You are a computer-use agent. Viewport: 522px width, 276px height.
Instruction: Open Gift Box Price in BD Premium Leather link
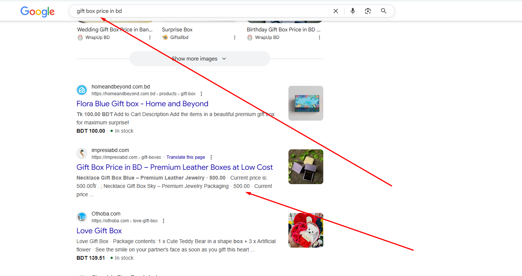[x=175, y=167]
